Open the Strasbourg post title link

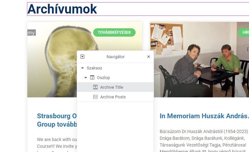point(57,120)
